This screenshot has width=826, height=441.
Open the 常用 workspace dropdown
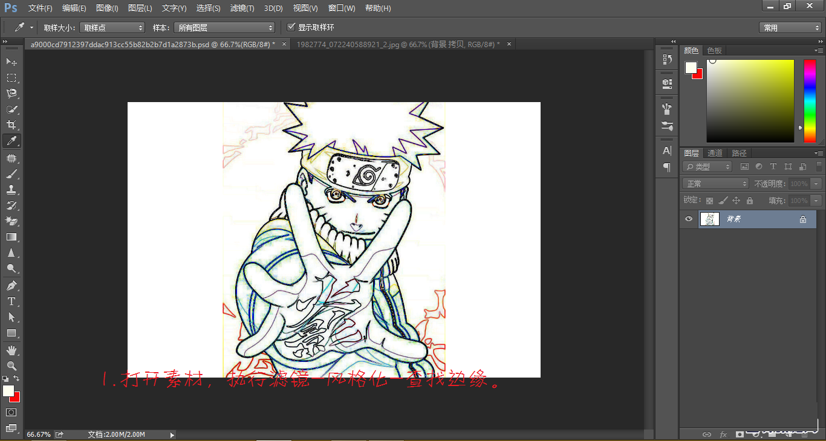pyautogui.click(x=790, y=28)
